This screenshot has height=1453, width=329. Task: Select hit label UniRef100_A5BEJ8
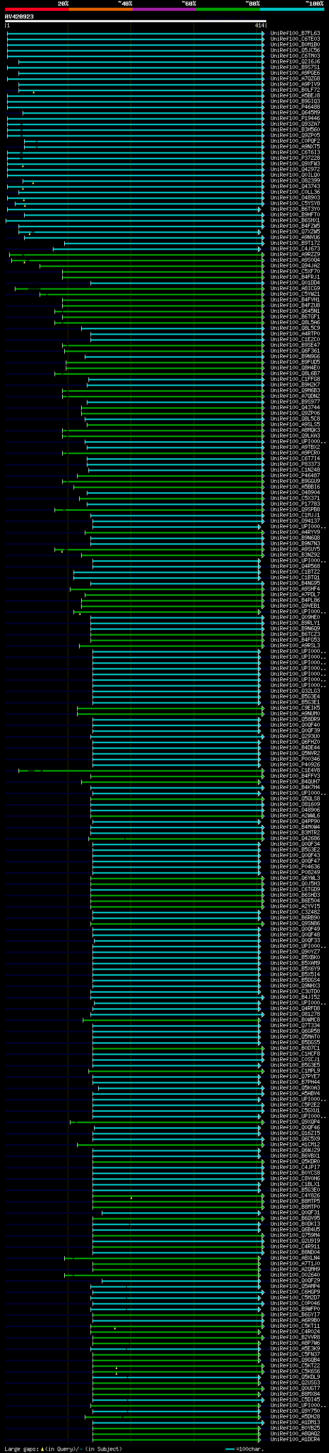pyautogui.click(x=295, y=95)
